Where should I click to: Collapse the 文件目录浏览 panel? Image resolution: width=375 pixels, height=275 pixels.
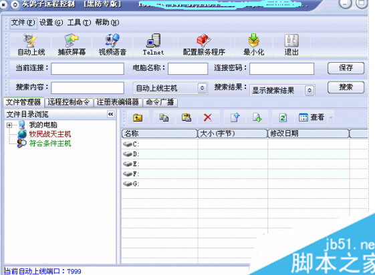(x=110, y=114)
